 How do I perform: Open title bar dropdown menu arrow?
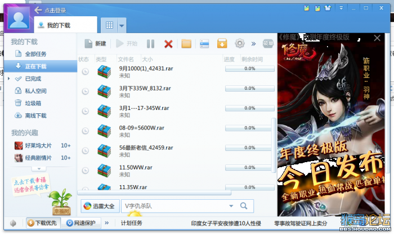(341, 8)
